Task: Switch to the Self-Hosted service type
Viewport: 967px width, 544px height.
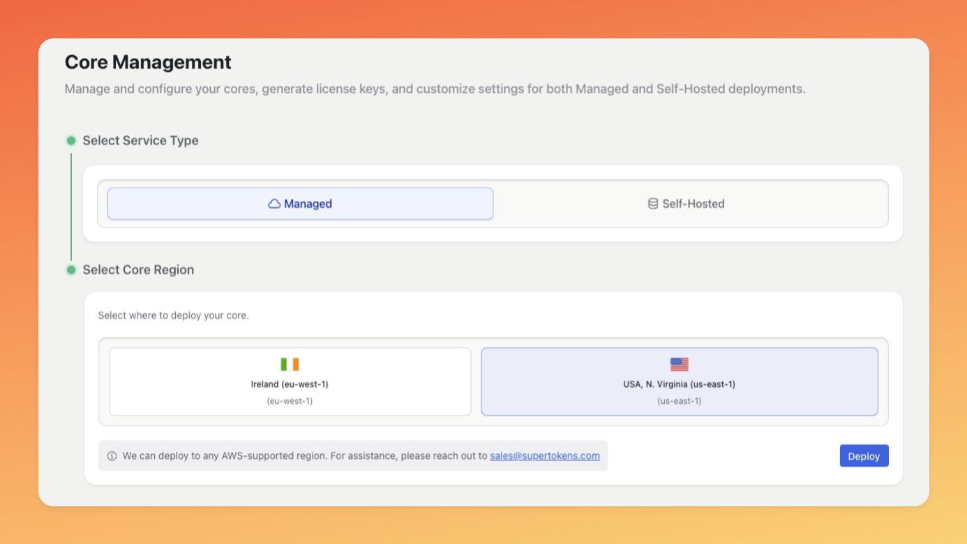Action: click(691, 204)
